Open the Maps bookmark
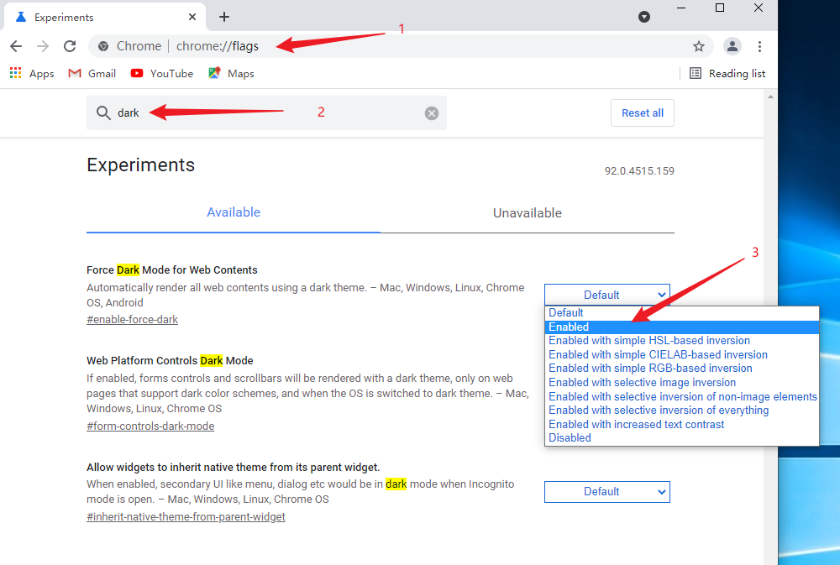Image resolution: width=840 pixels, height=565 pixels. (x=232, y=73)
